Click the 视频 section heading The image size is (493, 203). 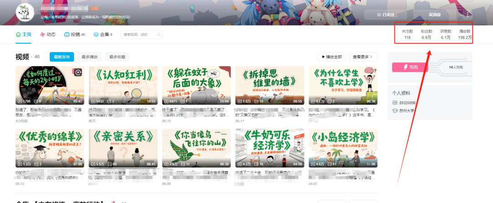tap(22, 57)
